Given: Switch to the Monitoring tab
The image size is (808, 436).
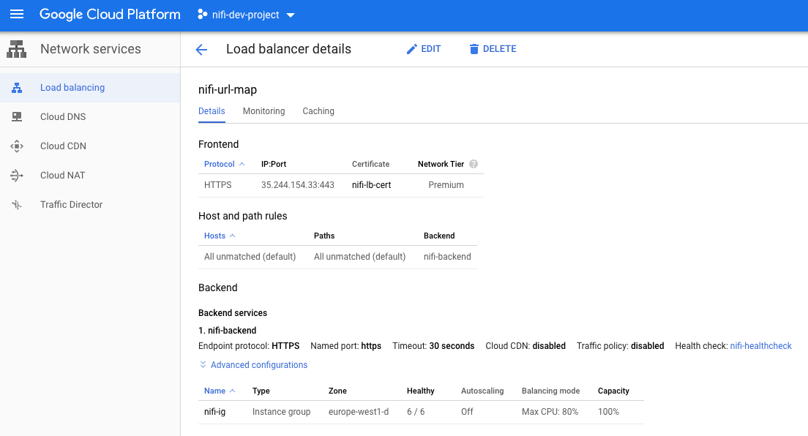Looking at the screenshot, I should click(263, 110).
